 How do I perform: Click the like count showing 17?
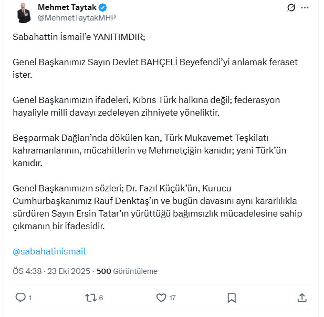(172, 298)
